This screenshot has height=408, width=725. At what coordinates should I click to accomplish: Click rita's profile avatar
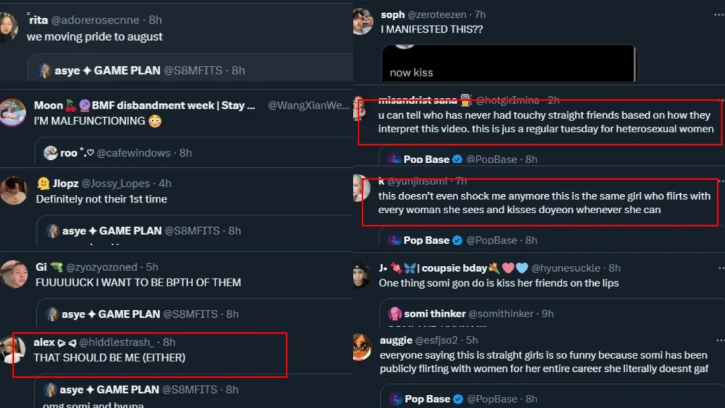(8, 28)
